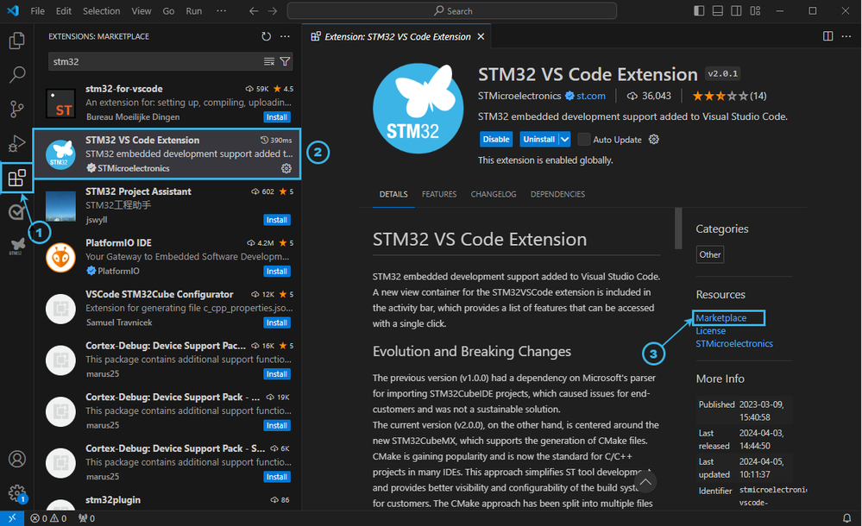Image resolution: width=862 pixels, height=526 pixels.
Task: Filter extensions with the funnel icon
Action: (x=285, y=61)
